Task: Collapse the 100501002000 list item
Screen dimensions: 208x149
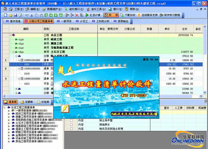Action: (x=19, y=69)
